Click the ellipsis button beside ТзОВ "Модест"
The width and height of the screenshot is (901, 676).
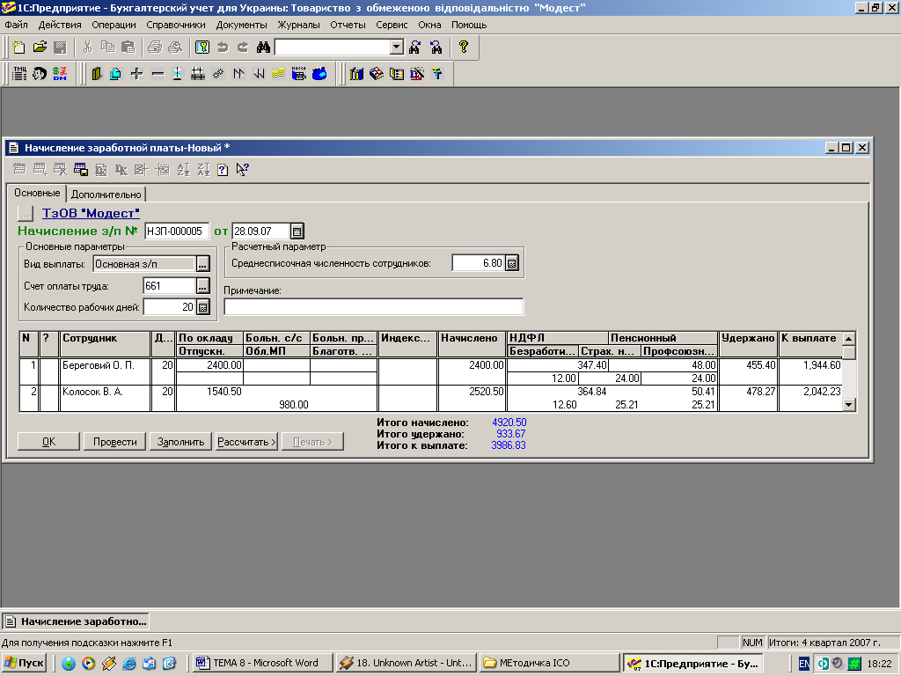tap(26, 213)
